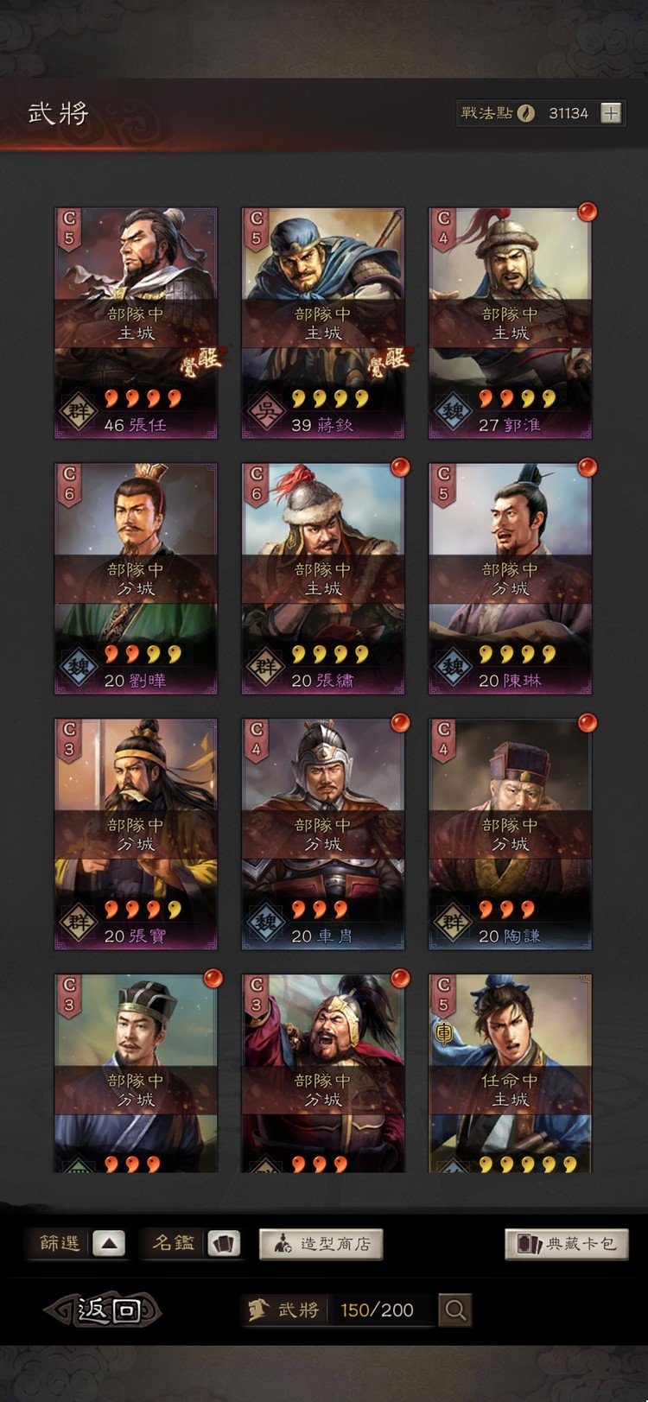
Task: Tap the 魏 faction emblem on 劉曄's card
Action: [78, 667]
